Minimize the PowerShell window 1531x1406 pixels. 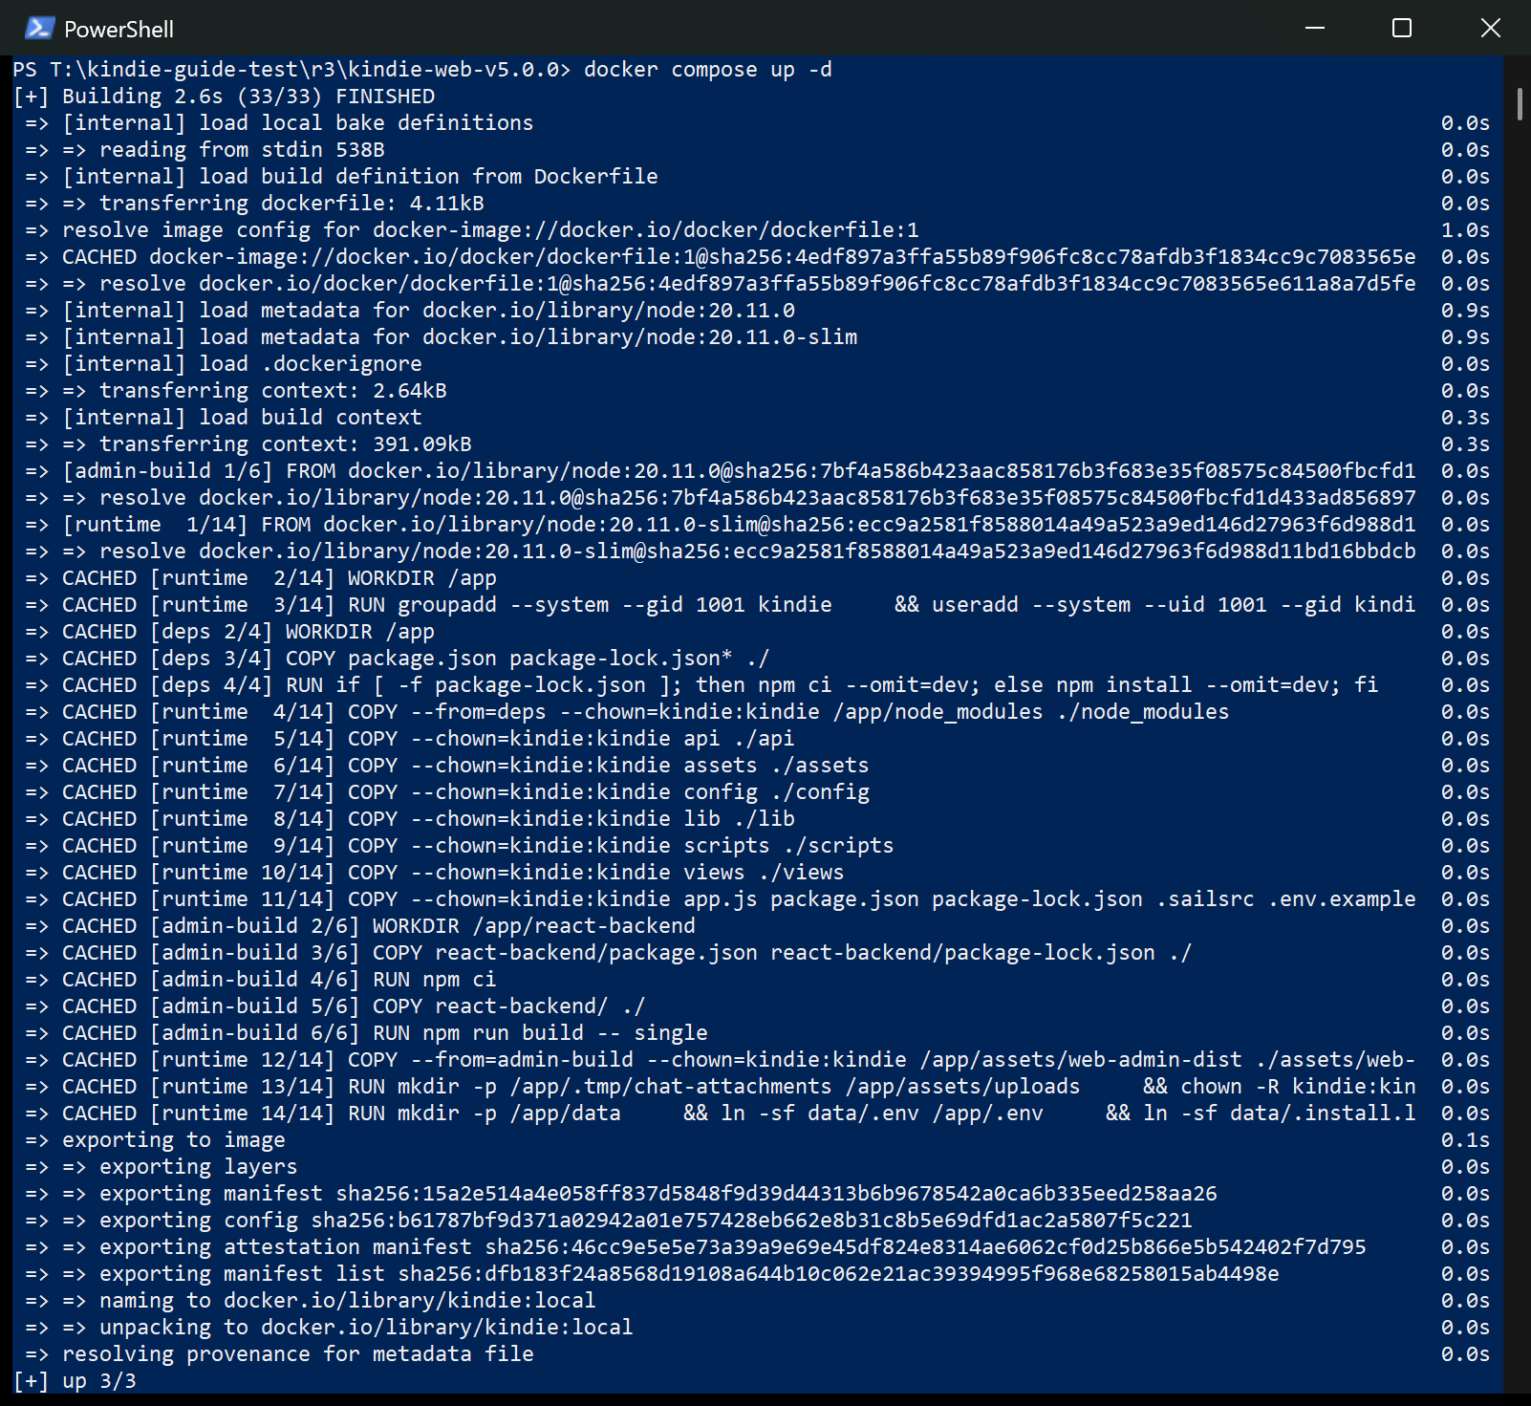[1315, 28]
